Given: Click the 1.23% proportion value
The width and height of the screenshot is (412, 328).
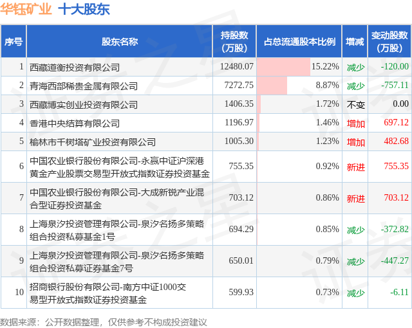Looking at the screenshot, I should coord(328,141).
